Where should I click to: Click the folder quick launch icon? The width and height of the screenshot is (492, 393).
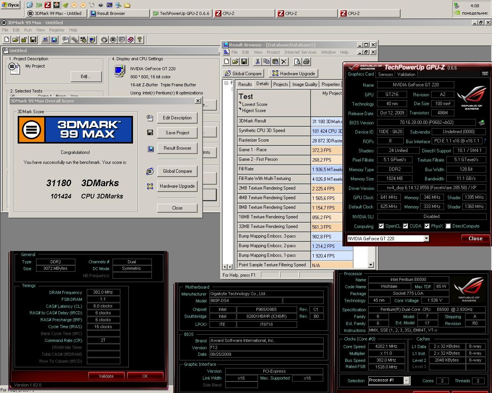pyautogui.click(x=127, y=5)
